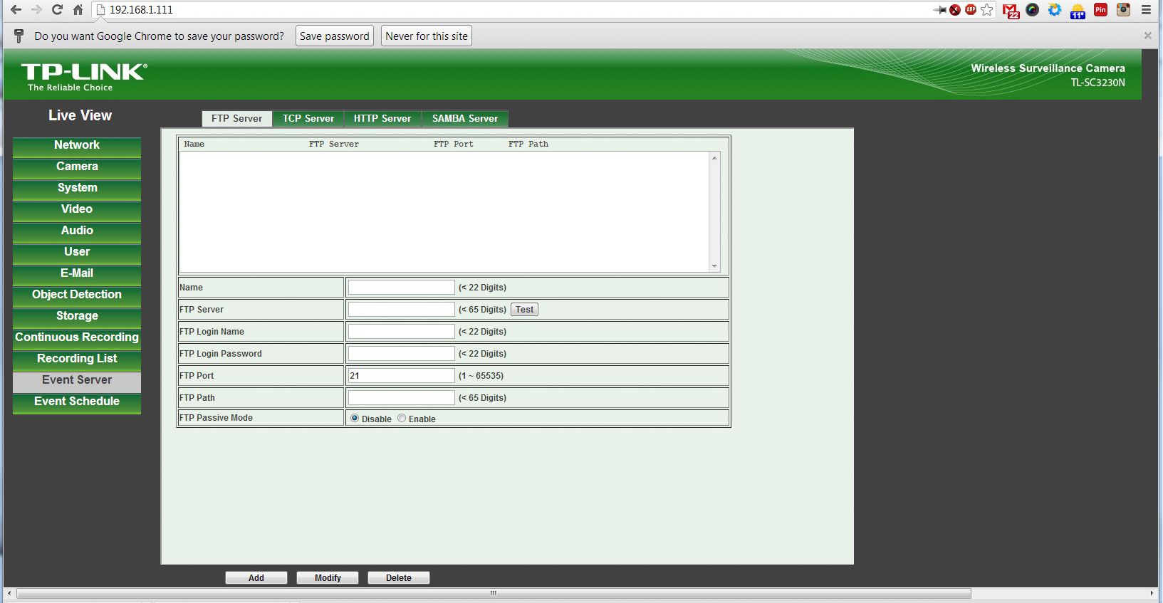Open Object Detection in the sidebar
The height and width of the screenshot is (603, 1163).
point(77,295)
